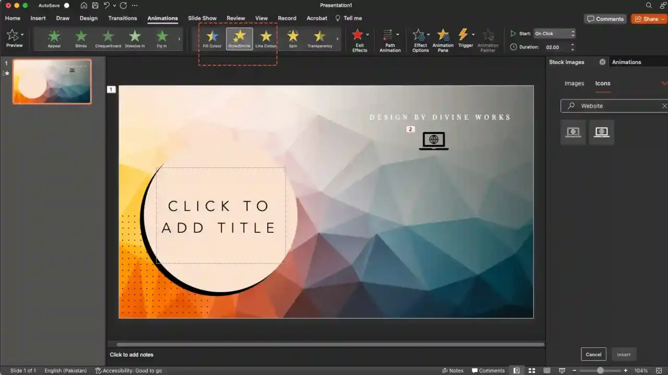This screenshot has height=375, width=668.
Task: Toggle the Notes pane at bottom
Action: (x=453, y=370)
